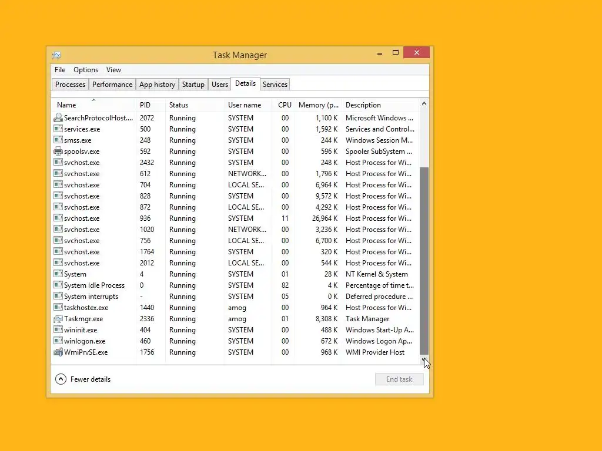The image size is (602, 451).
Task: Click Services and Control... description
Action: point(380,129)
